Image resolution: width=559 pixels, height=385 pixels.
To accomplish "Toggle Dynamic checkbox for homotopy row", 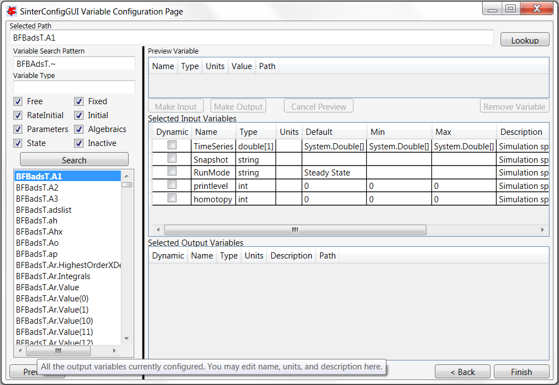I will click(x=172, y=198).
